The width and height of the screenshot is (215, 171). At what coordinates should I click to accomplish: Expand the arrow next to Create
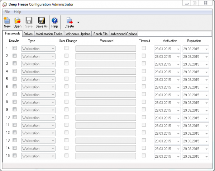(78, 22)
